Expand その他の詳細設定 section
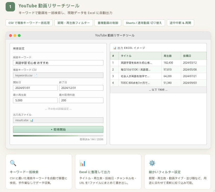The image size is (215, 192). coord(58,109)
